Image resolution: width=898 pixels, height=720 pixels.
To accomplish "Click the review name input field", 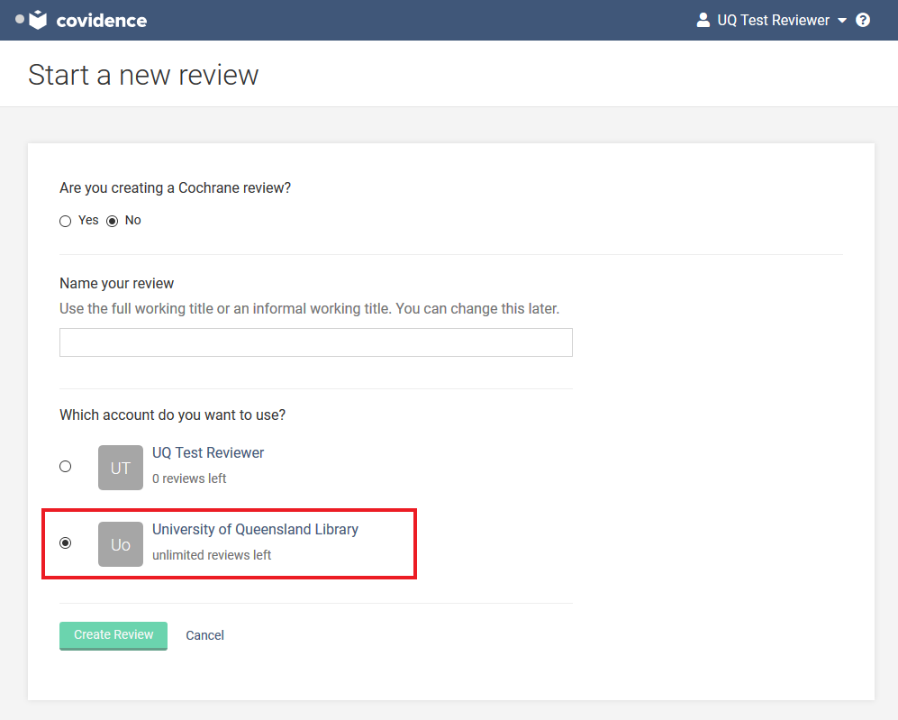I will coord(316,342).
